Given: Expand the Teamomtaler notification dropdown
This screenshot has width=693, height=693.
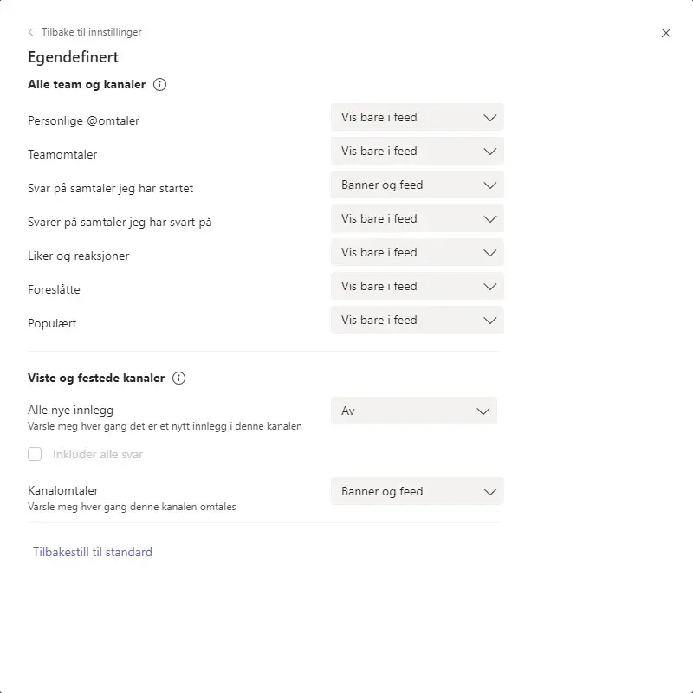Looking at the screenshot, I should [x=417, y=151].
